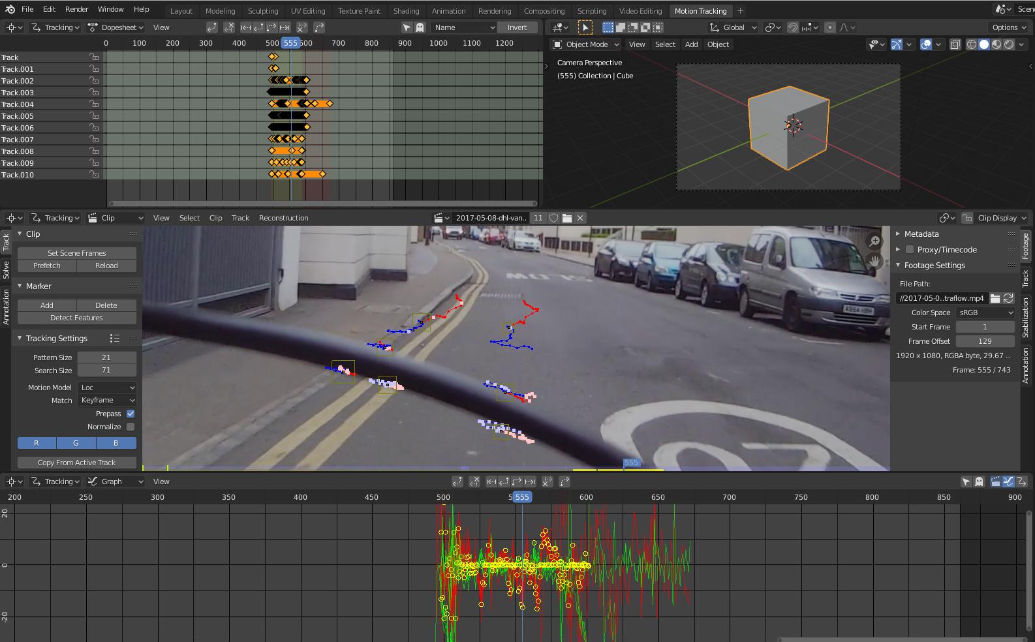Click Detect Features button
Image resolution: width=1035 pixels, height=642 pixels.
coord(77,318)
